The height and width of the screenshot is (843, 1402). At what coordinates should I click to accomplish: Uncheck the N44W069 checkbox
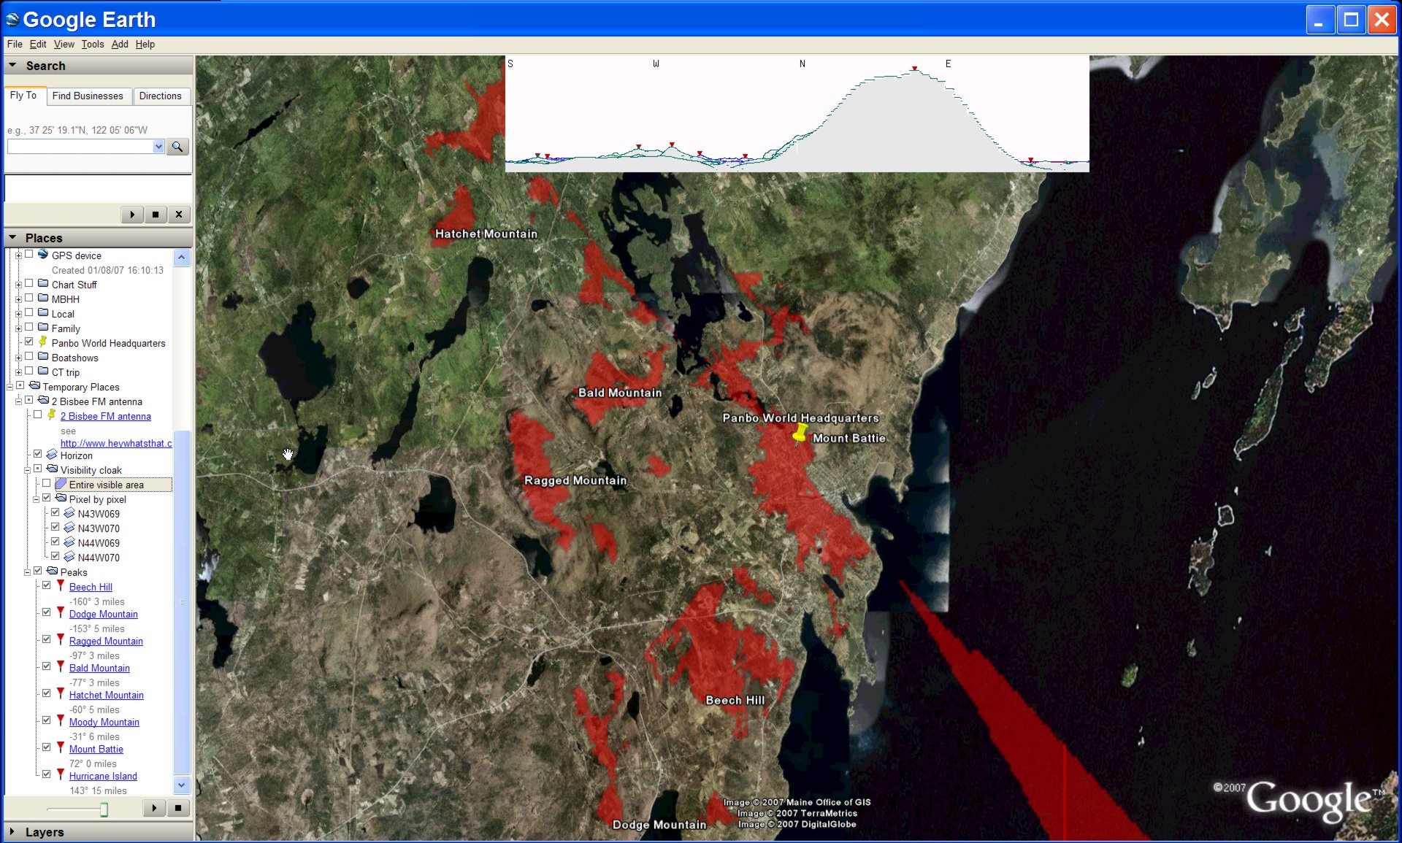(x=55, y=542)
